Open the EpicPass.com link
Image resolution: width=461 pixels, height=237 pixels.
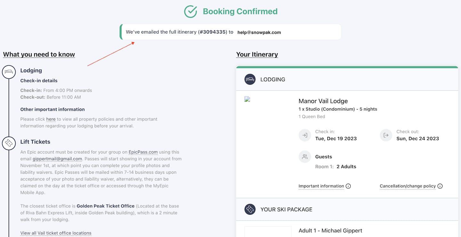[x=143, y=152]
